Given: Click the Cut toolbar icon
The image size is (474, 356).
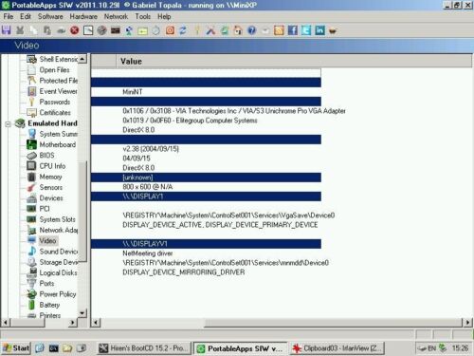Looking at the screenshot, I should tap(20, 30).
